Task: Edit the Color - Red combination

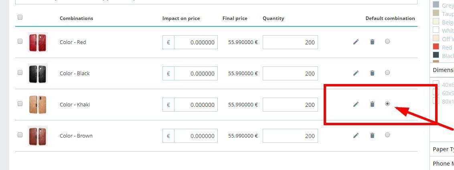Action: coord(356,42)
